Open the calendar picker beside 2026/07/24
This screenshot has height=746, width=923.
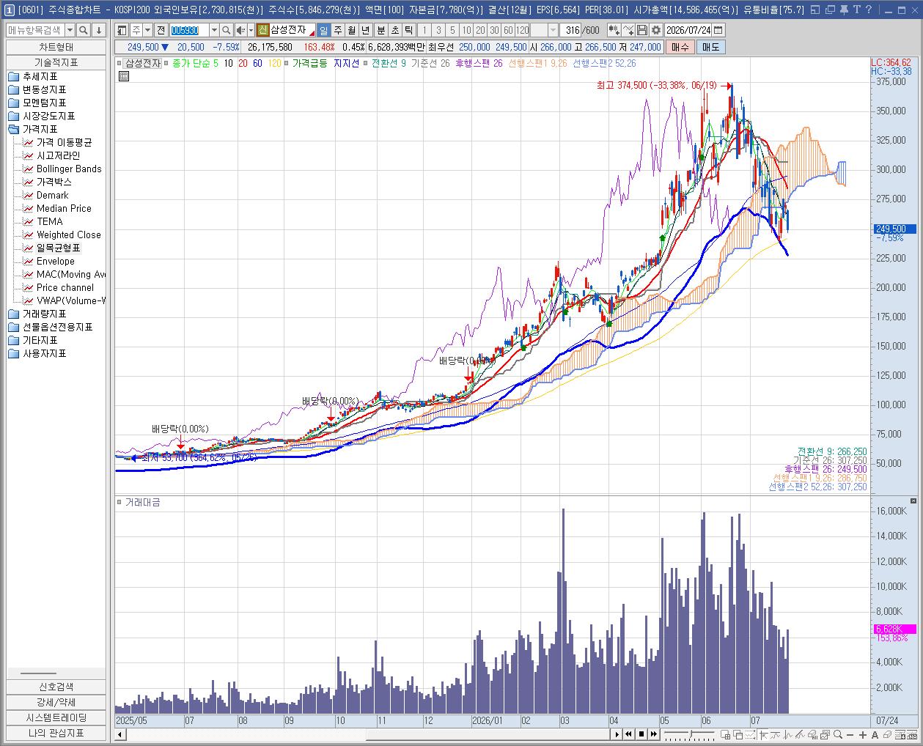pos(718,30)
